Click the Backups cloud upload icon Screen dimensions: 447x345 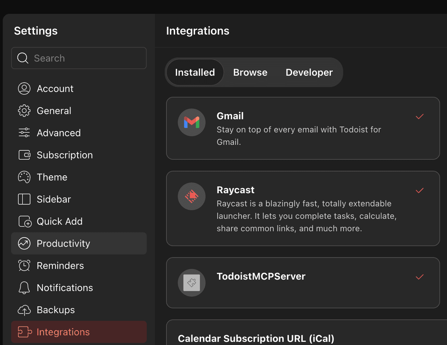click(x=24, y=310)
